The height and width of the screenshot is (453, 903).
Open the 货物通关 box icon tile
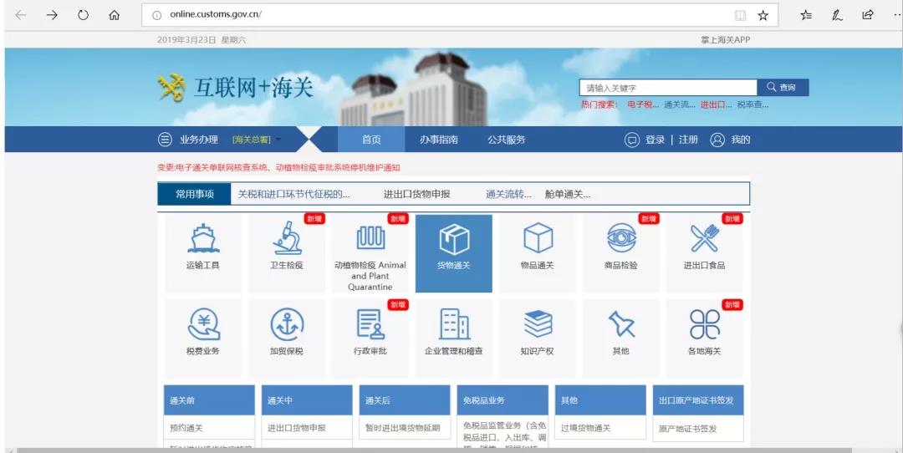tap(453, 240)
